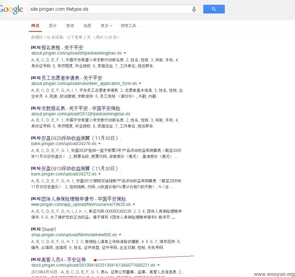Viewport: 295px width, 277px height.
Task: Open result 高管人员4 - 平安证券
Action: [x=63, y=260]
